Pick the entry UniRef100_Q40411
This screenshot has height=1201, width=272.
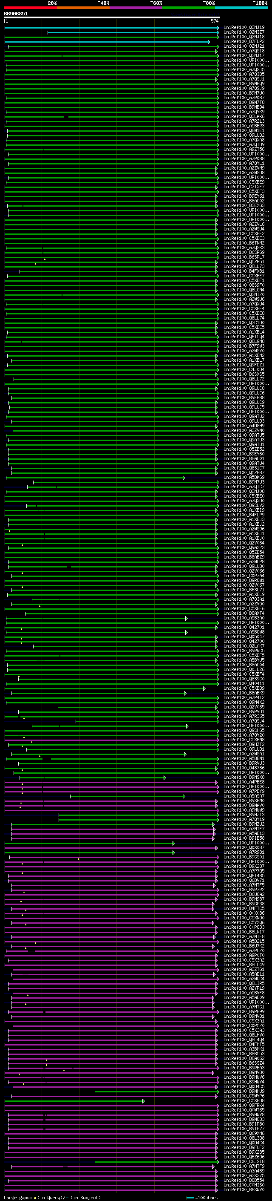click(x=244, y=683)
